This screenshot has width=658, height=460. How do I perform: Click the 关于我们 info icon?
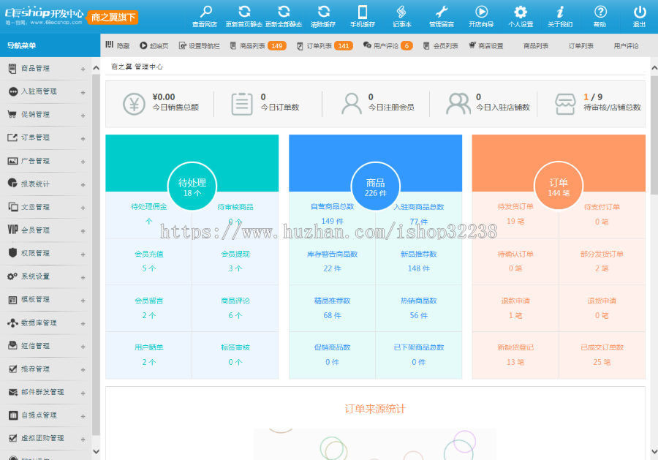(560, 12)
